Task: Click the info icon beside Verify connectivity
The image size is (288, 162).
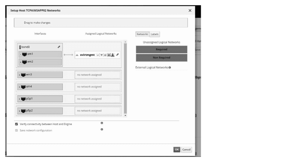Action: click(102, 123)
